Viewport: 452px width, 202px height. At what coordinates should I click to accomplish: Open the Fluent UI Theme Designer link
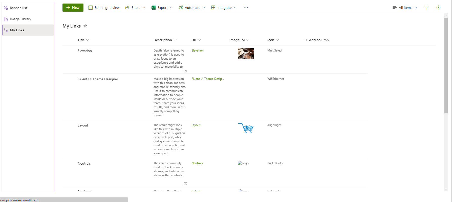pyautogui.click(x=208, y=79)
